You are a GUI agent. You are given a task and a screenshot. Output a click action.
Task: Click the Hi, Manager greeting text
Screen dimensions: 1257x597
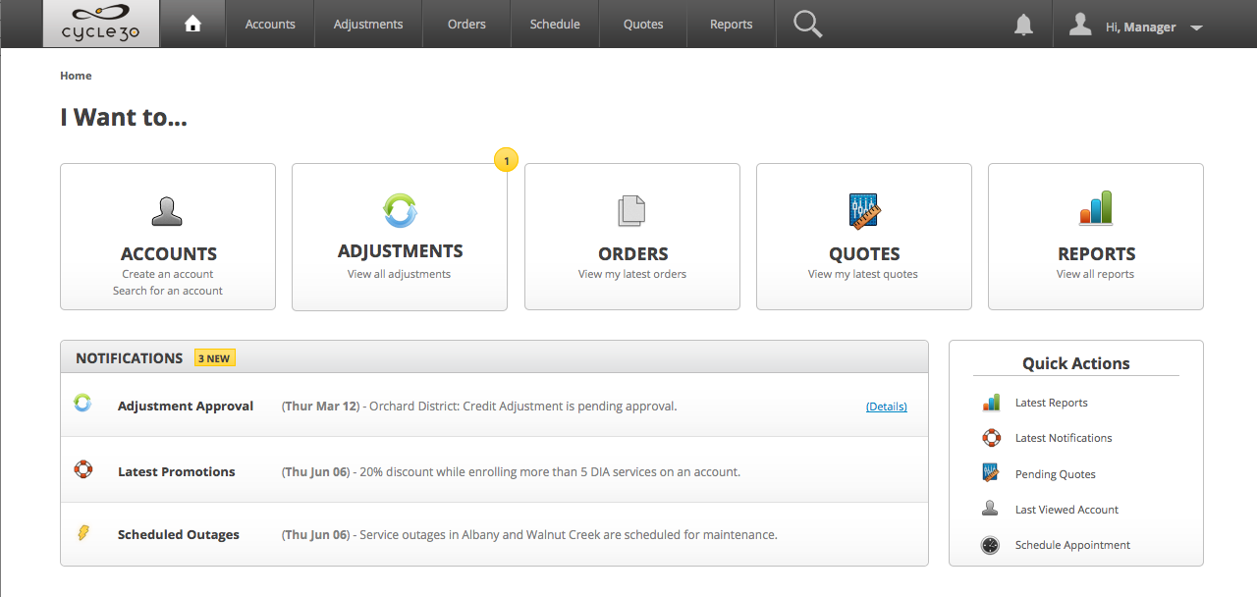point(1140,27)
